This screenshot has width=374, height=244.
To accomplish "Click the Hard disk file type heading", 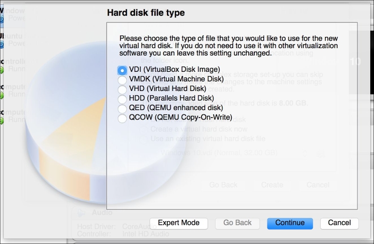I will tap(146, 13).
